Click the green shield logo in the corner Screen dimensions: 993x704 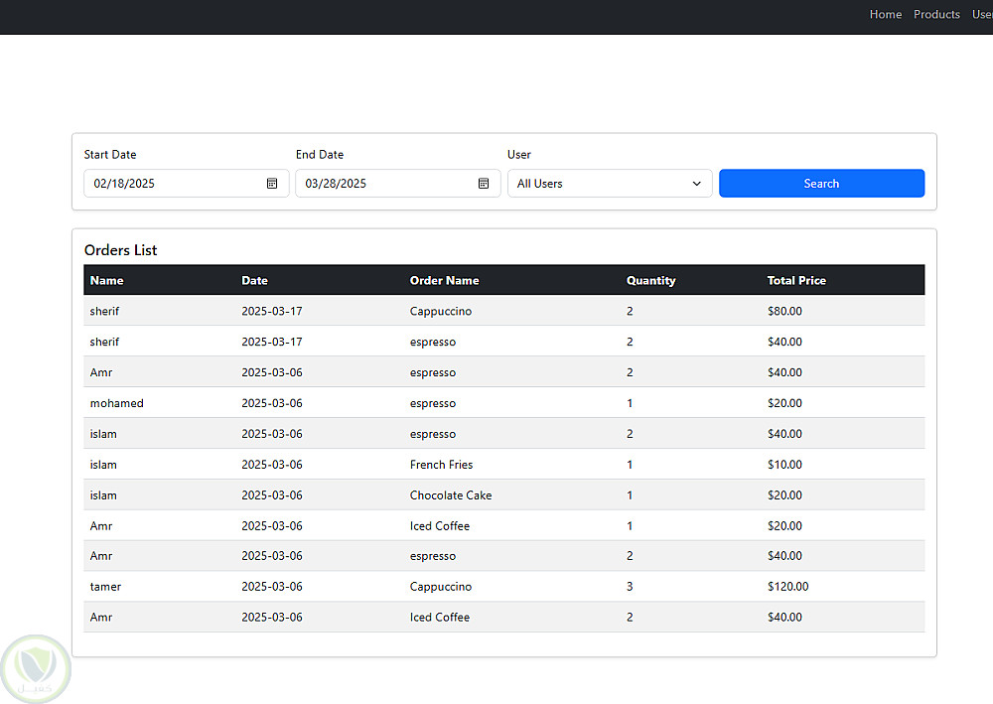36,669
